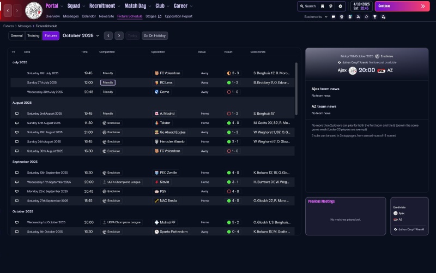Click Eredivisie in the match preview header
436x273 pixels.
386,56
